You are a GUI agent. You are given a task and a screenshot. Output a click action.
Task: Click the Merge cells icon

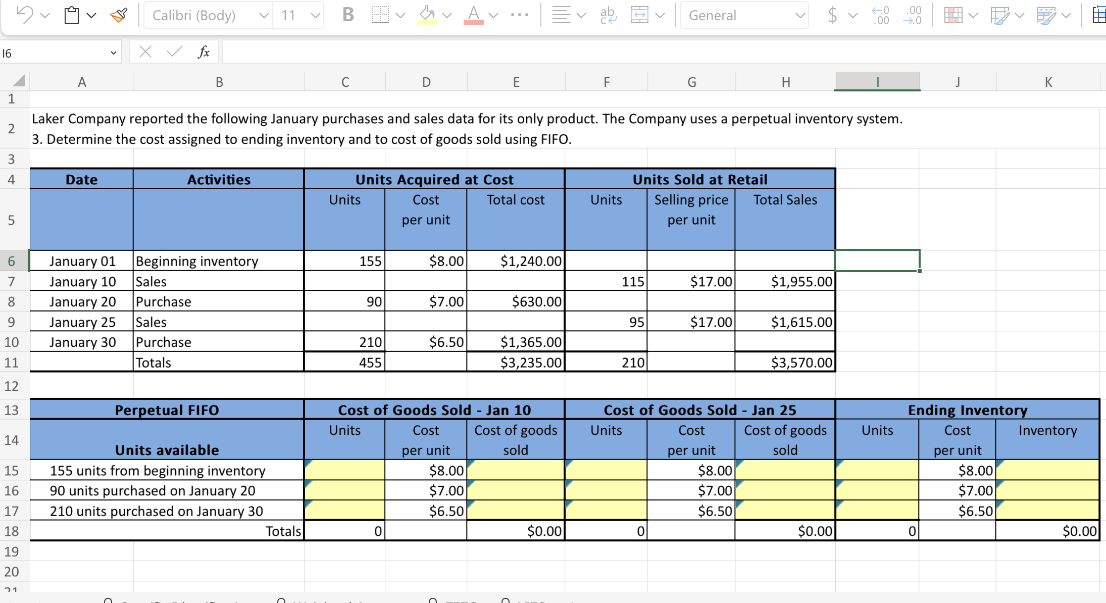coord(640,15)
